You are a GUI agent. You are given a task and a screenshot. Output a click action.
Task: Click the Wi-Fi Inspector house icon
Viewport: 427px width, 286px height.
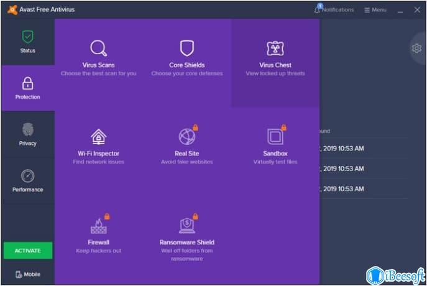tap(98, 137)
